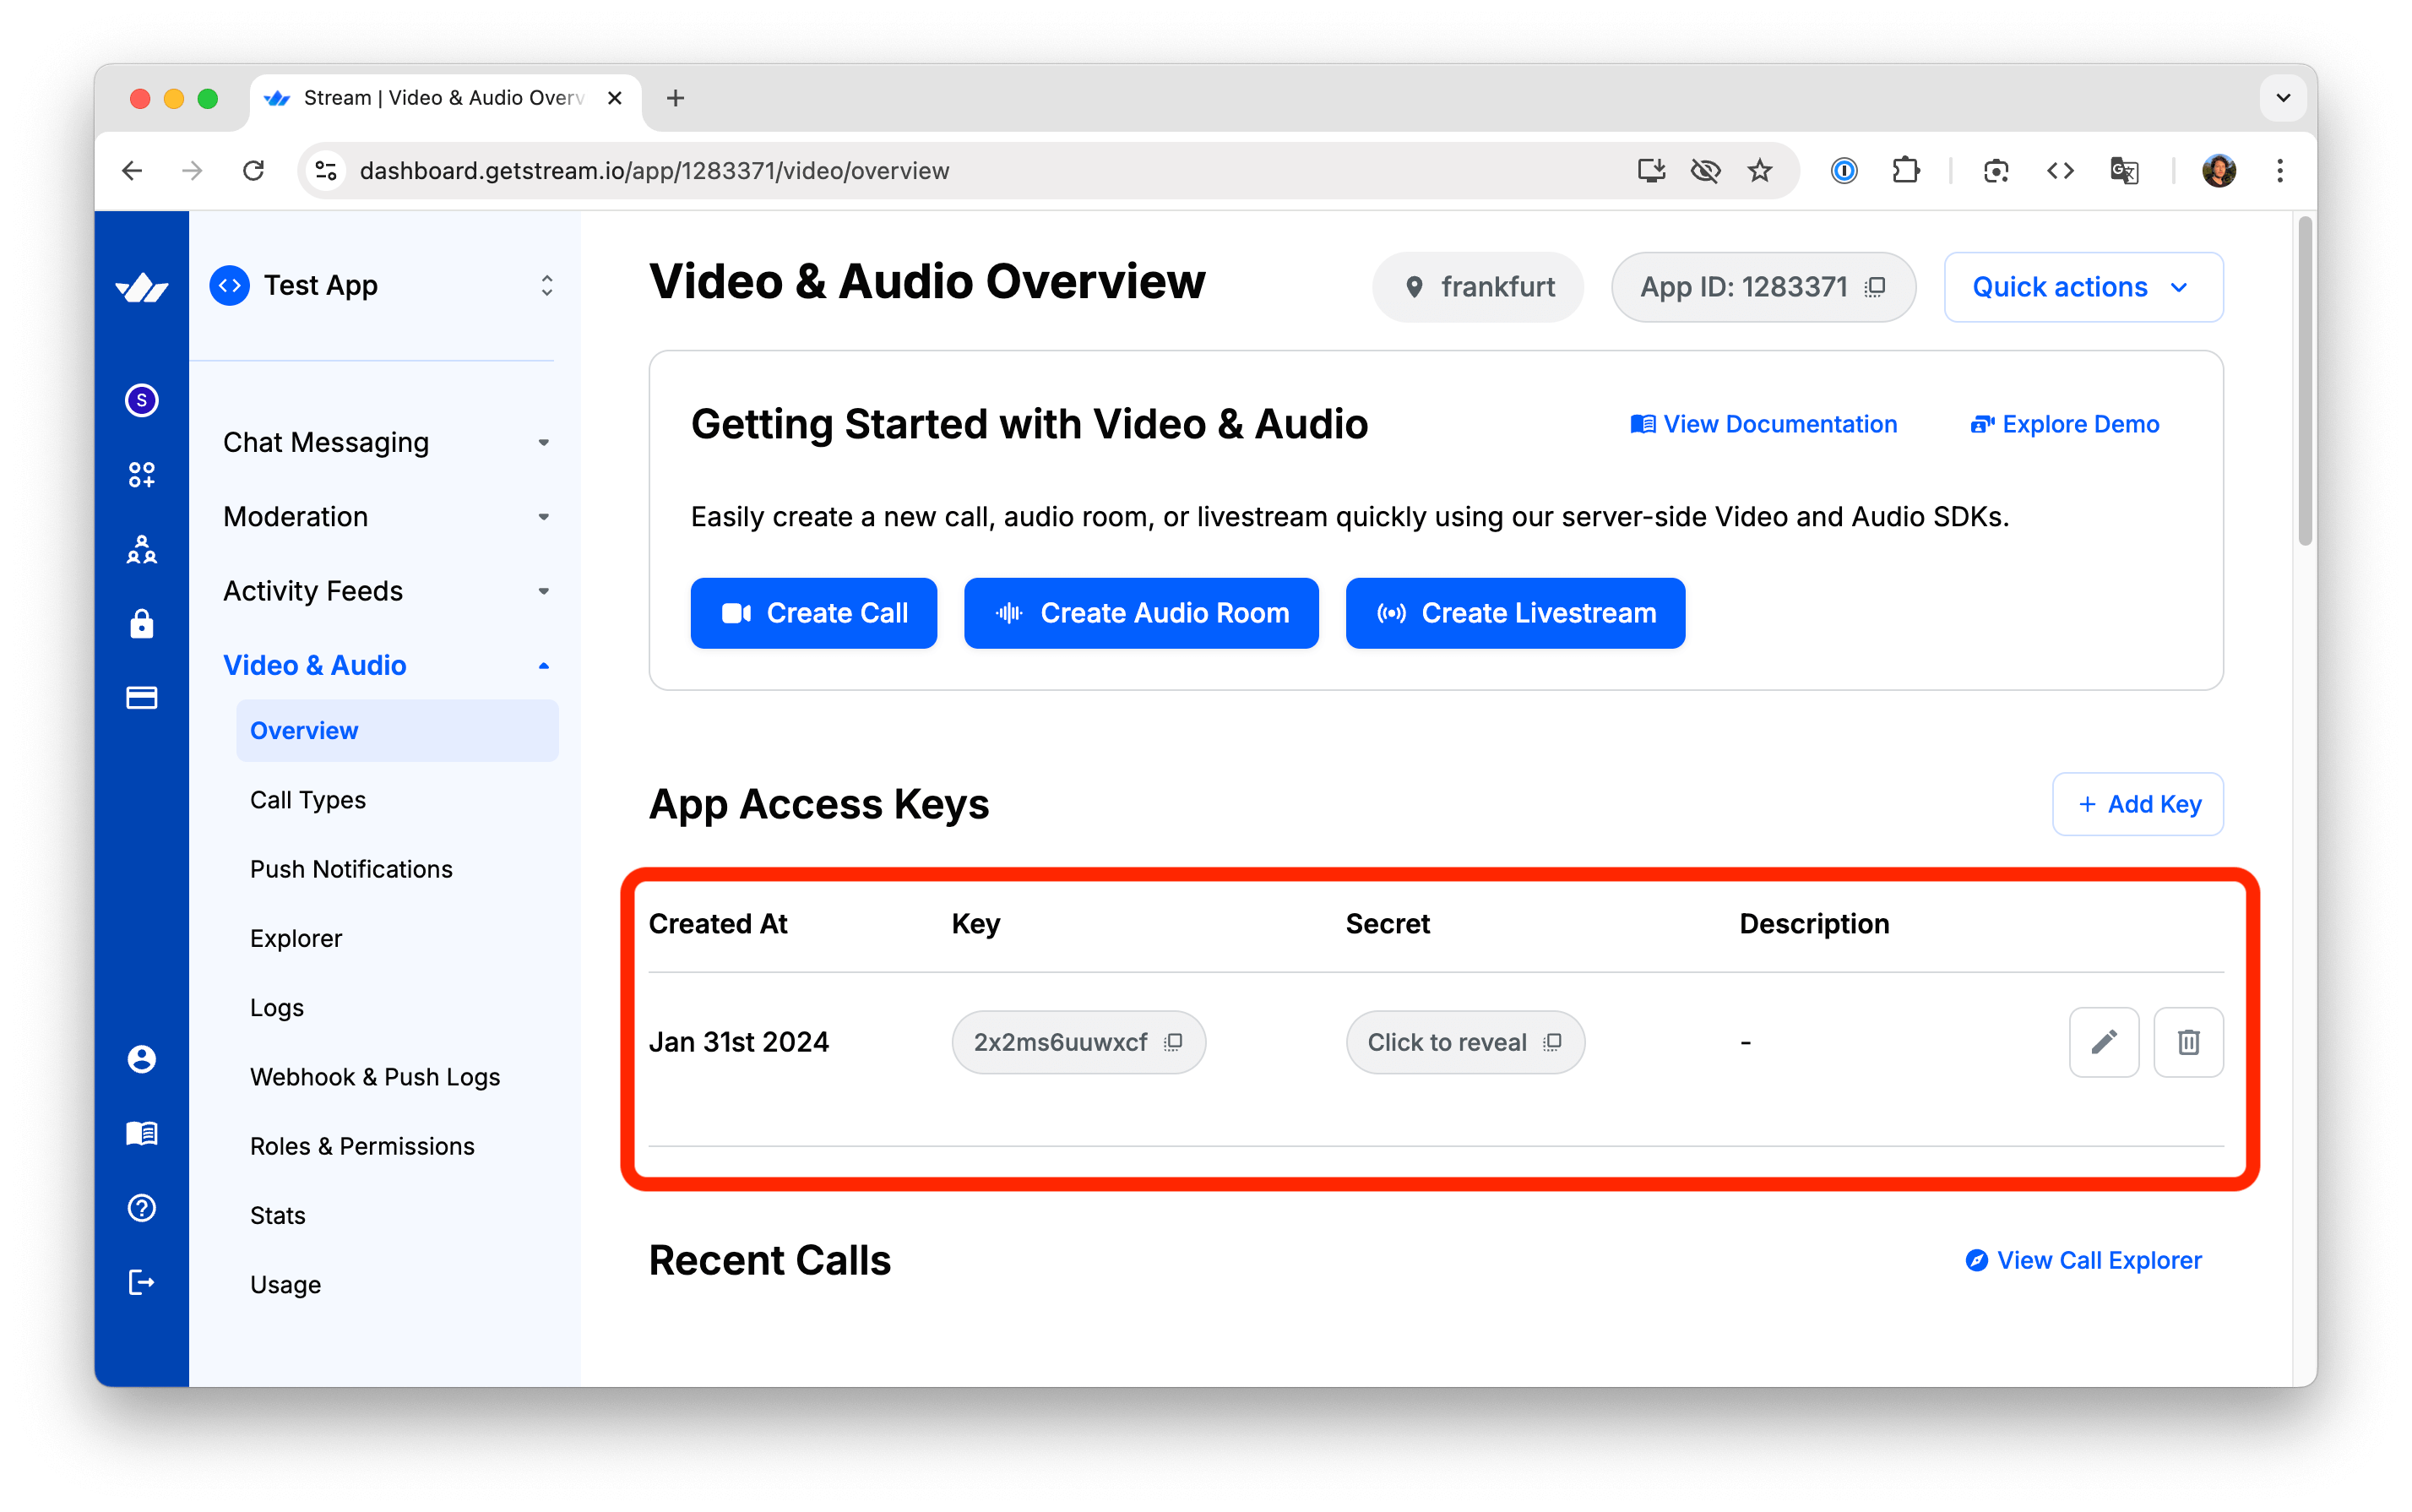
Task: Open the account profile icon in sidebar
Action: 141,1059
